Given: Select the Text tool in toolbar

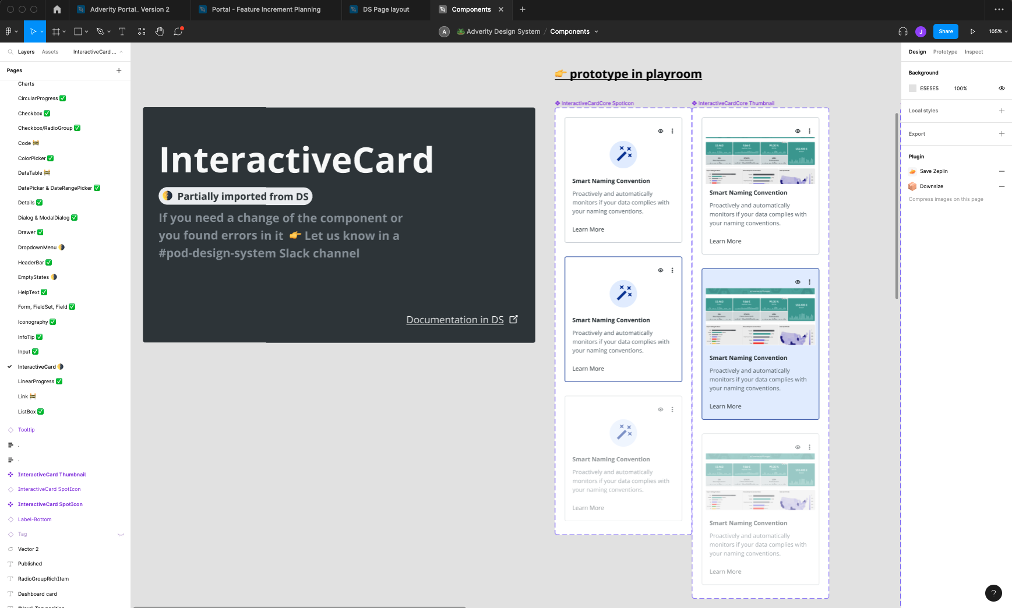Looking at the screenshot, I should point(122,31).
